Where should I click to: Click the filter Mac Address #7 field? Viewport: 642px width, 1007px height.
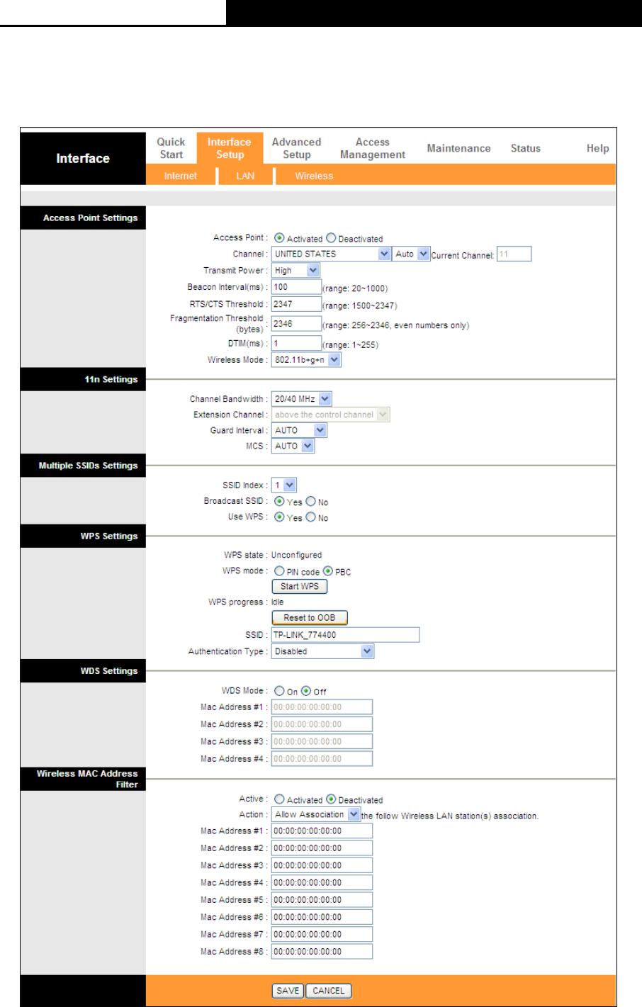322,934
